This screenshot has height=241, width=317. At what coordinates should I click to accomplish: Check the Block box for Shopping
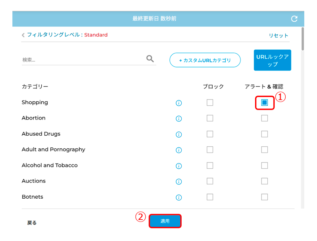click(x=210, y=103)
